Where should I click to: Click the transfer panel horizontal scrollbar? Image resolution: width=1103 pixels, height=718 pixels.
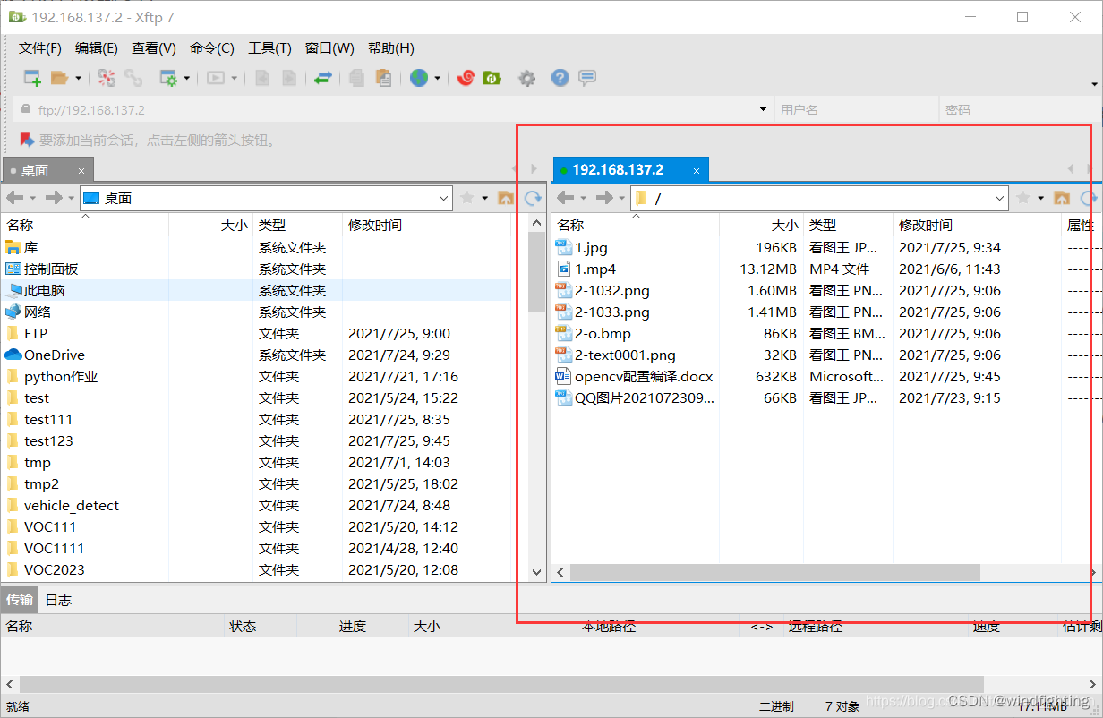click(501, 685)
